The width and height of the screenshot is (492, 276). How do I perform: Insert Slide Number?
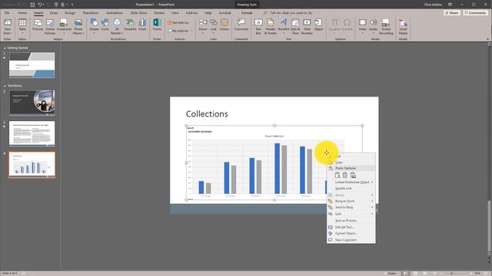[x=307, y=27]
